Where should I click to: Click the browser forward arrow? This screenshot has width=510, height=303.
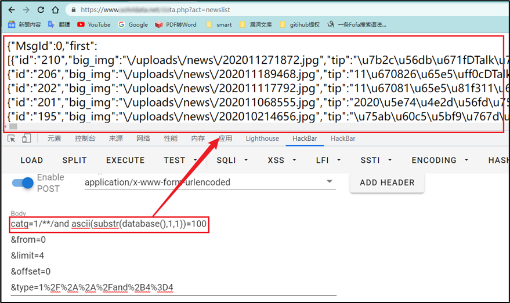coord(26,10)
